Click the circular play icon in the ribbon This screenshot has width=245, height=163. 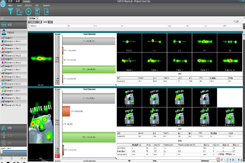(x=29, y=12)
